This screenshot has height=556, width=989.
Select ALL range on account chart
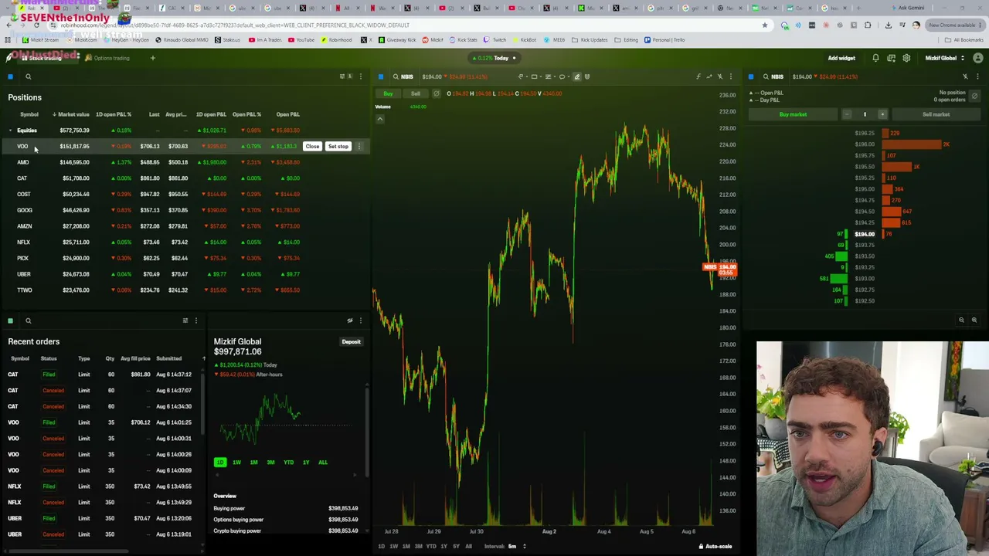coord(323,463)
